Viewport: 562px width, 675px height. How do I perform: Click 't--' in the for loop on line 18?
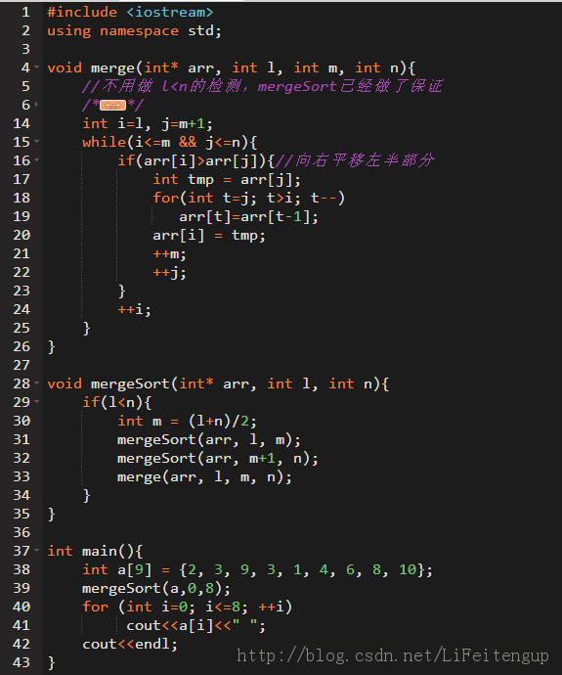[324, 198]
